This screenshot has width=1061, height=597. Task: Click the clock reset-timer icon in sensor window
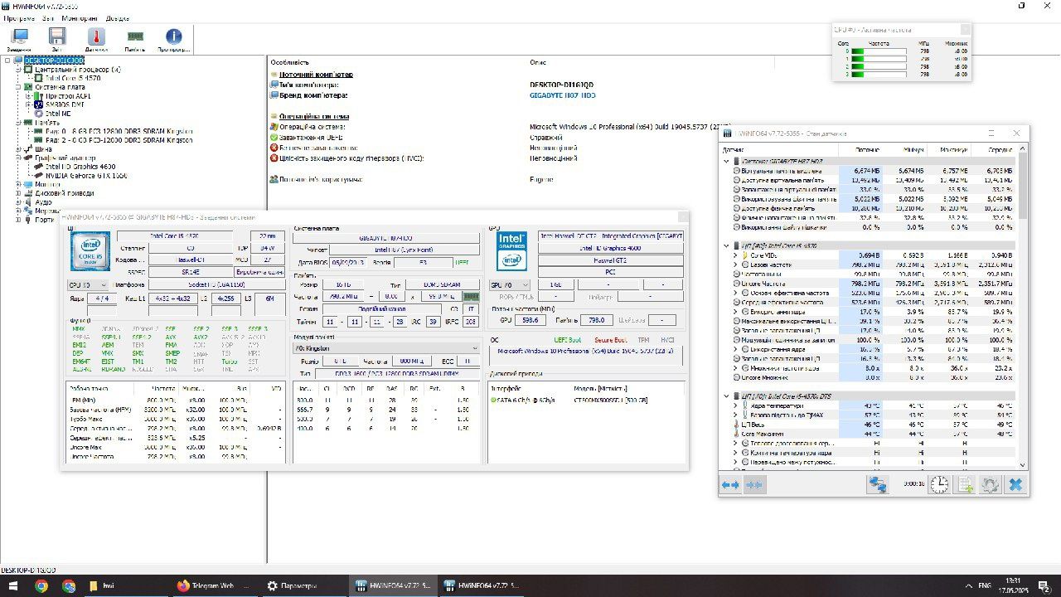pyautogui.click(x=939, y=485)
